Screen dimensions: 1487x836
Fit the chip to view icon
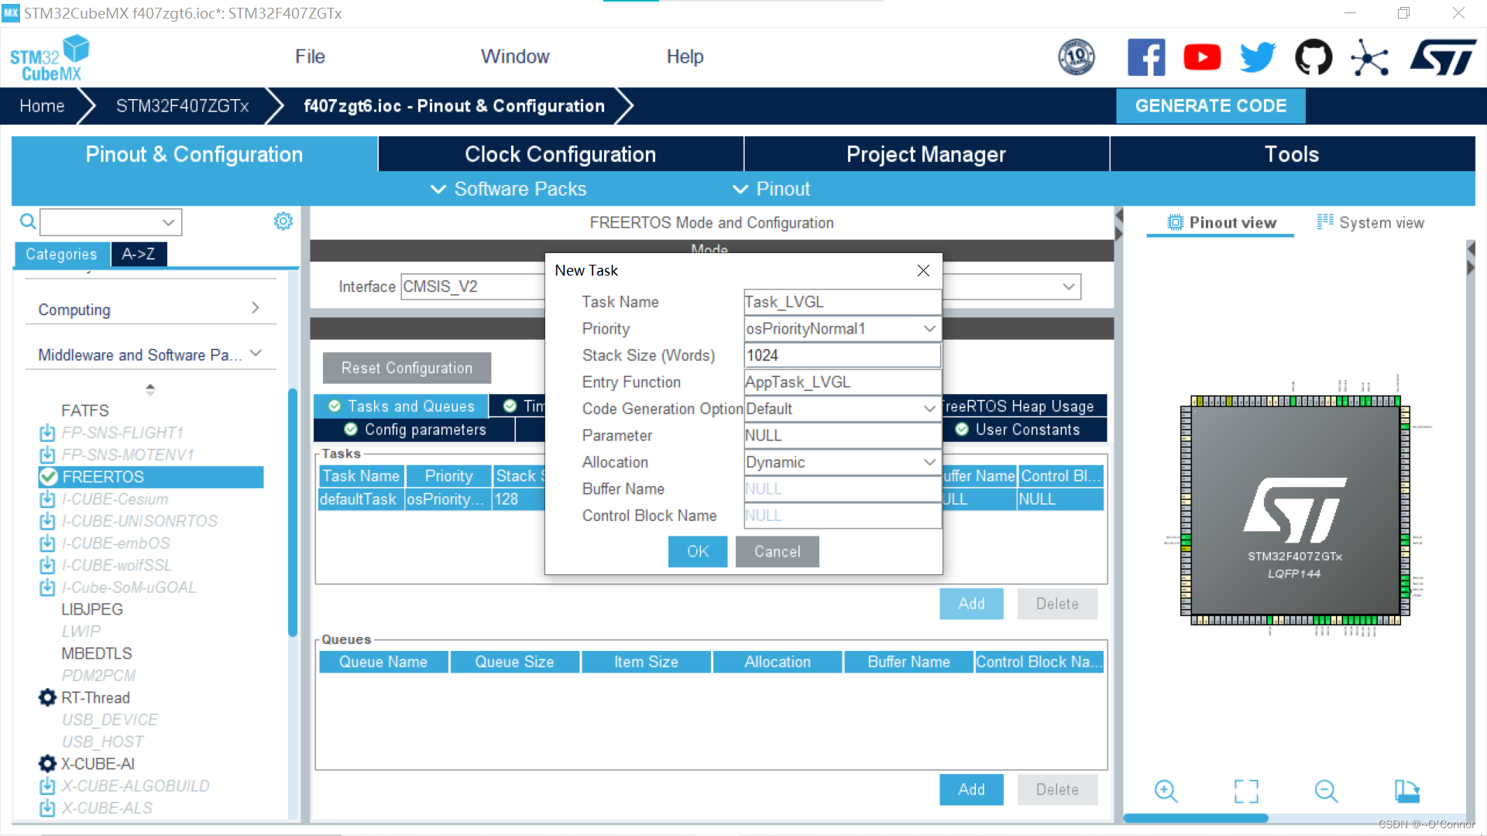(1246, 791)
